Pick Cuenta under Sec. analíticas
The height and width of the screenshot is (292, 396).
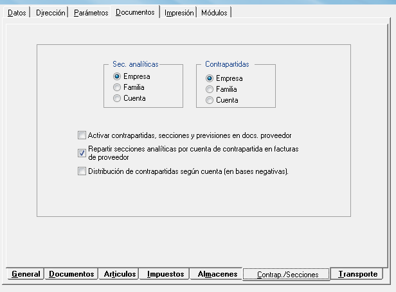point(117,98)
